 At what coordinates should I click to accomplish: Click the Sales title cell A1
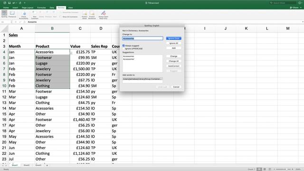[x=21, y=35]
